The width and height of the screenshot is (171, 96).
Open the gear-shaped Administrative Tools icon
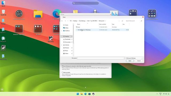coord(19,14)
